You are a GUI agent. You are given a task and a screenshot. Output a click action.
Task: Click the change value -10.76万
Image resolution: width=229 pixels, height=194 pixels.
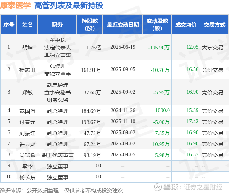160,70
